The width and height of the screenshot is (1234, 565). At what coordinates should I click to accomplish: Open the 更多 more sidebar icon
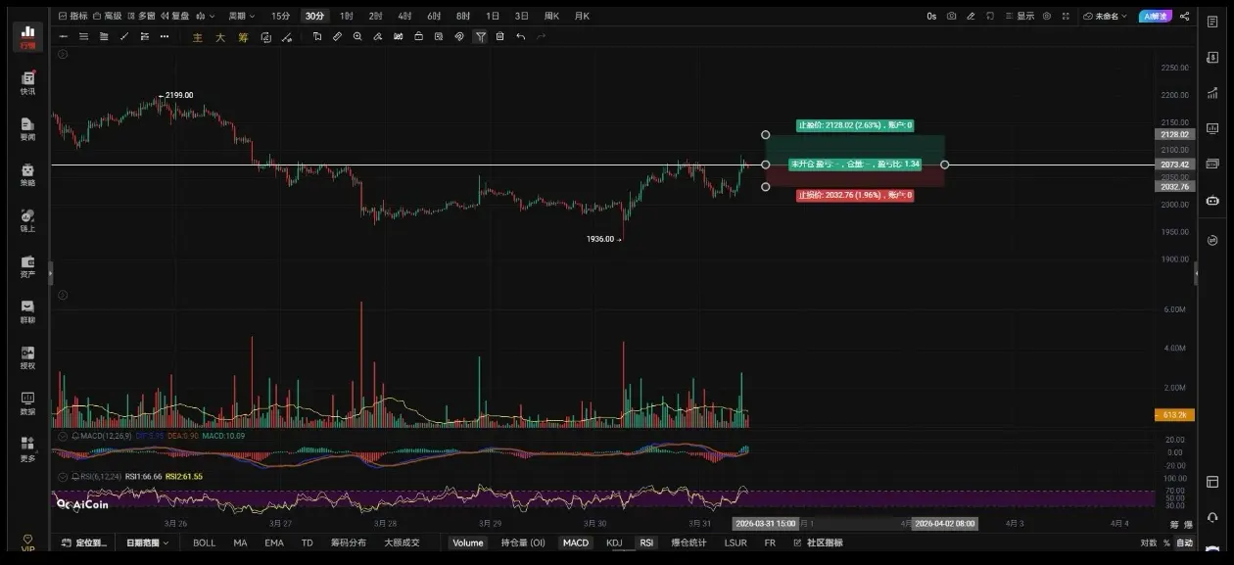coord(27,450)
